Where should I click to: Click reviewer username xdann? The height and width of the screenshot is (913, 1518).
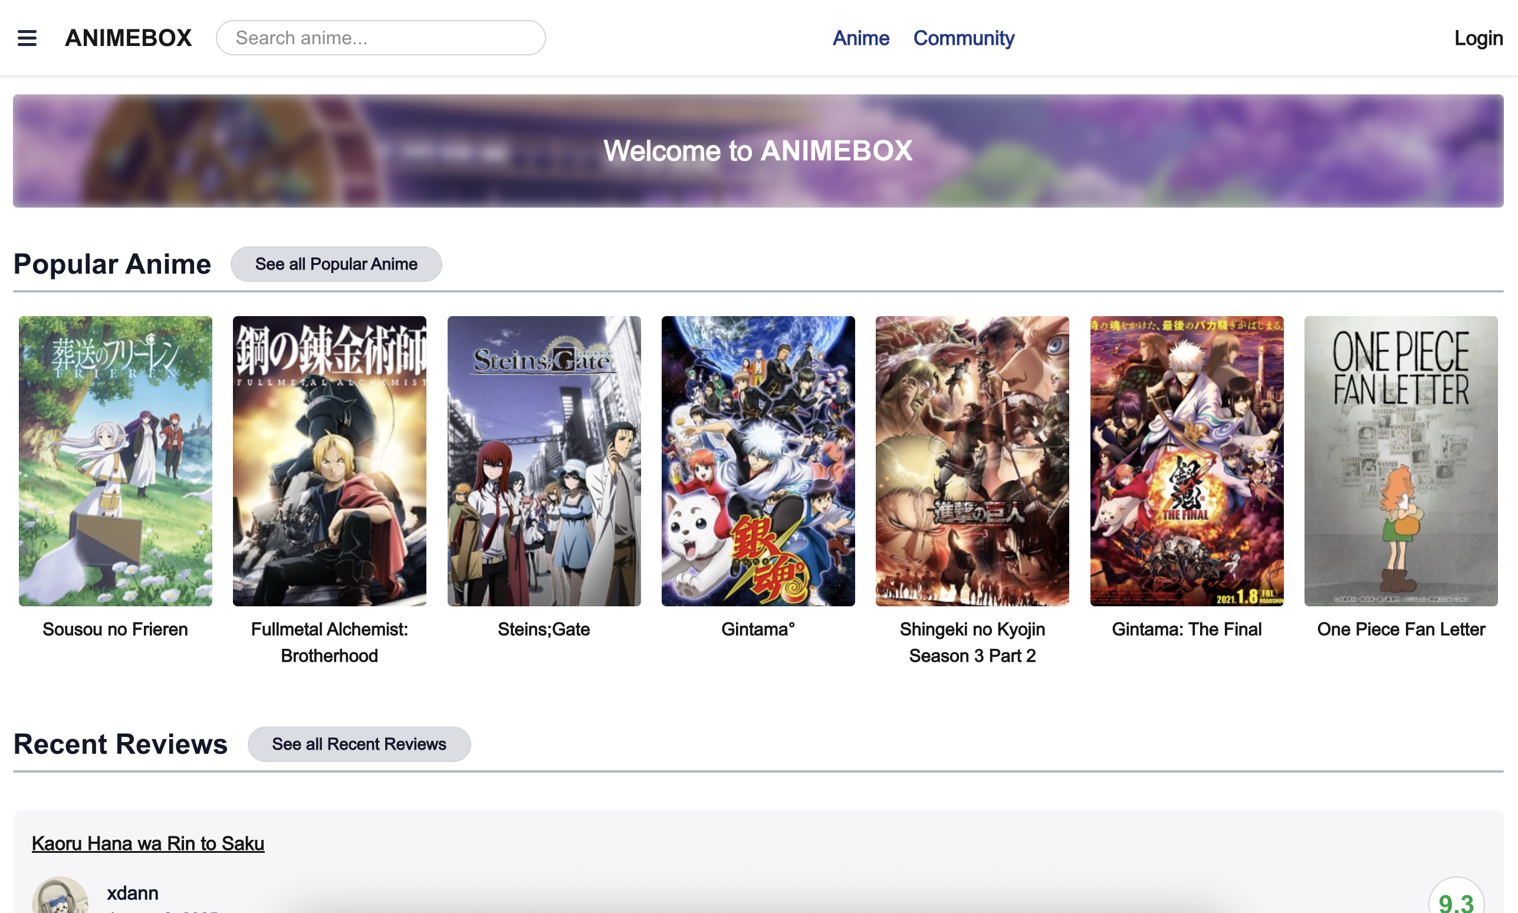[x=132, y=893]
